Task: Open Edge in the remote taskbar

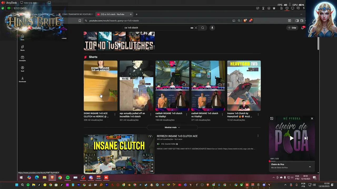Action: (x=37, y=177)
